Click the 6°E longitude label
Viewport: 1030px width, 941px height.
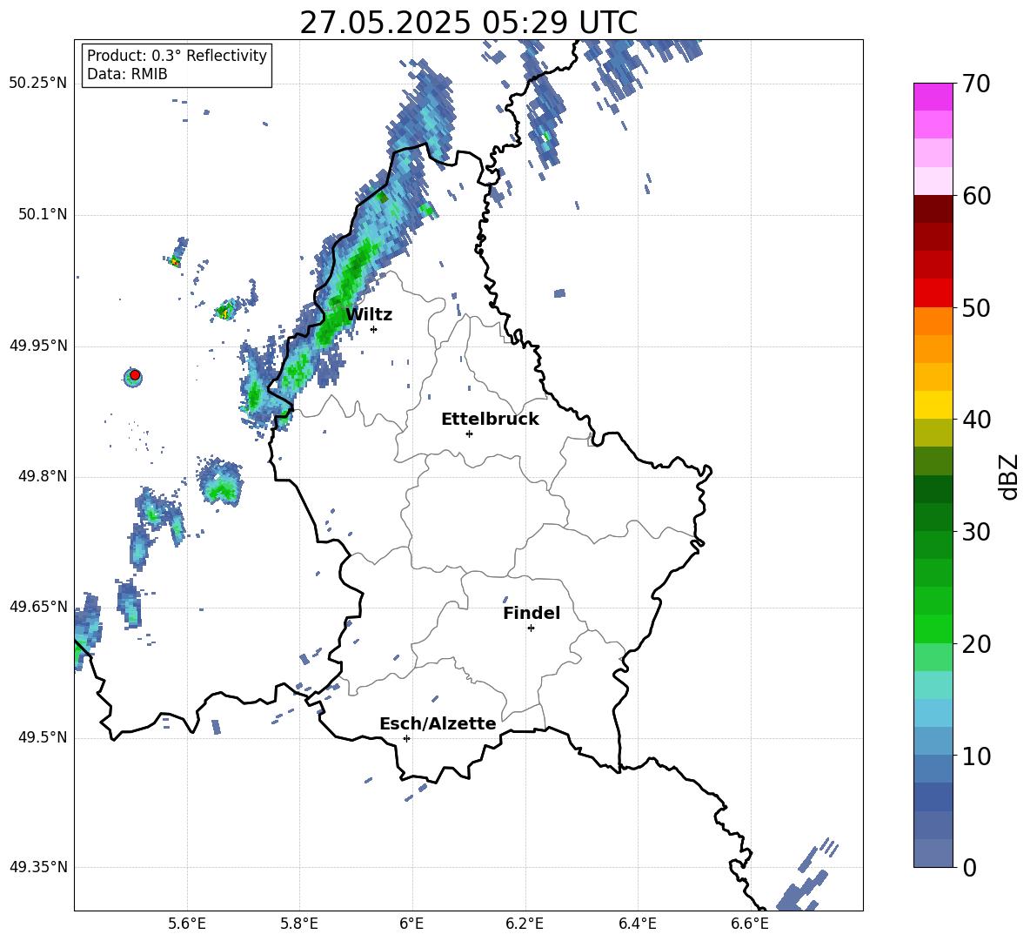(411, 924)
